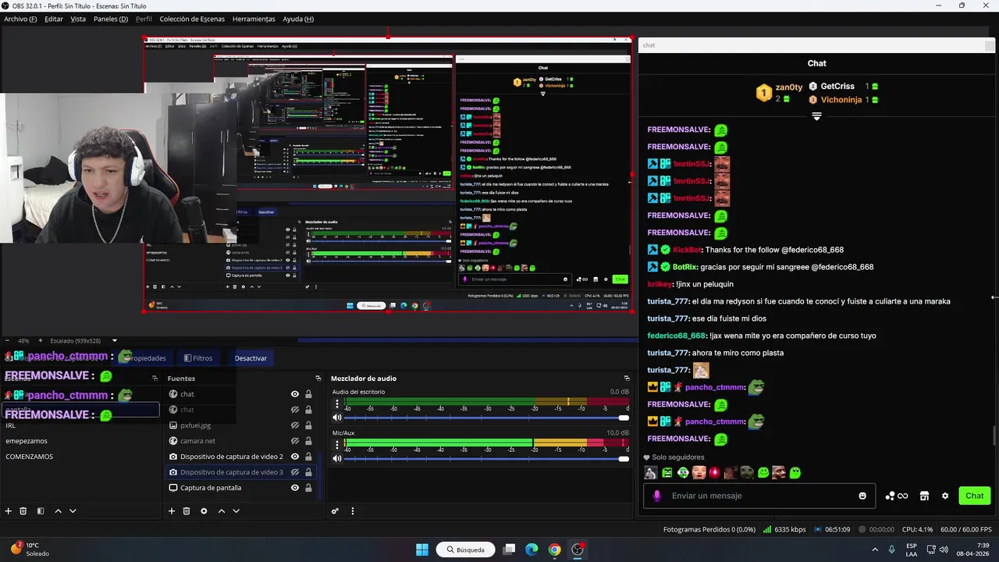Open the Editar menu
The image size is (999, 562).
[x=54, y=19]
